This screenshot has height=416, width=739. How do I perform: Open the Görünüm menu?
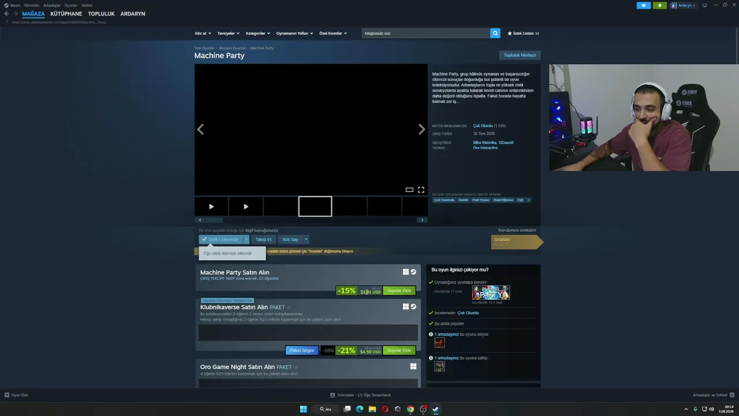tap(32, 5)
